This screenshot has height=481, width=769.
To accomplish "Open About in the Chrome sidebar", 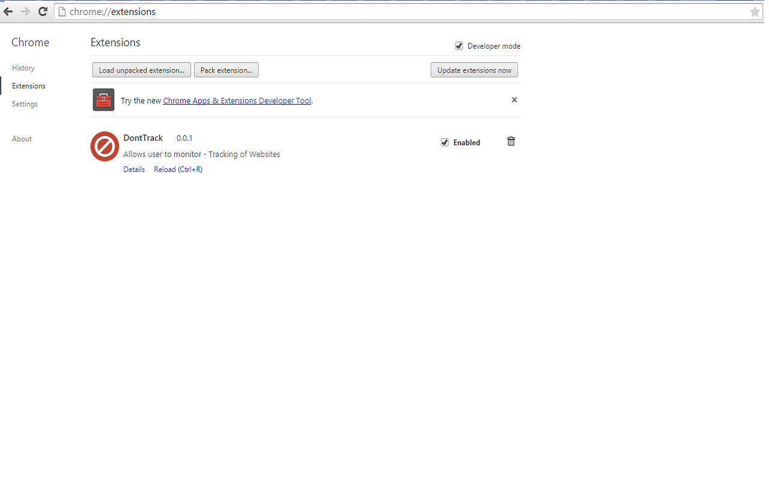I will tap(22, 139).
